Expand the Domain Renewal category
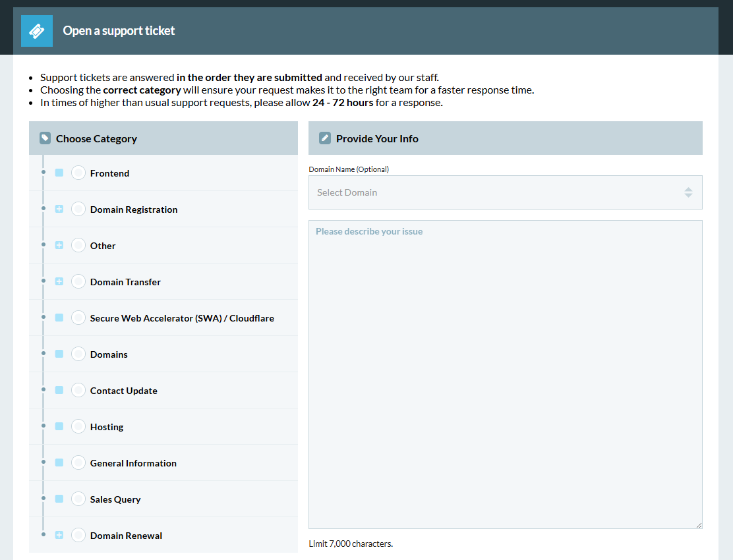Image resolution: width=733 pixels, height=560 pixels. pos(59,535)
